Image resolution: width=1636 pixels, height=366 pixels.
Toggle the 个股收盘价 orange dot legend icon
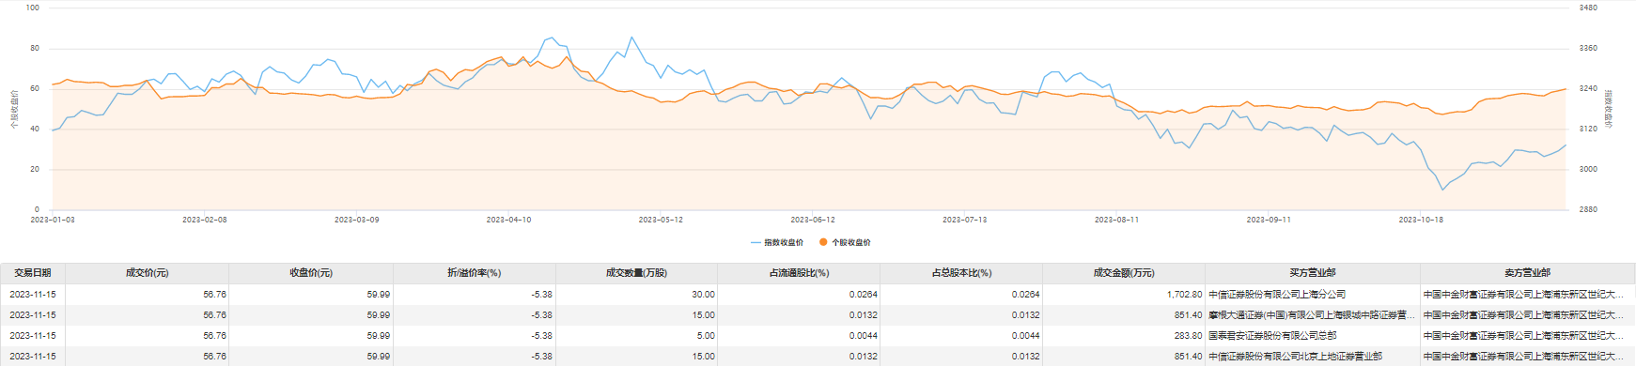point(824,242)
